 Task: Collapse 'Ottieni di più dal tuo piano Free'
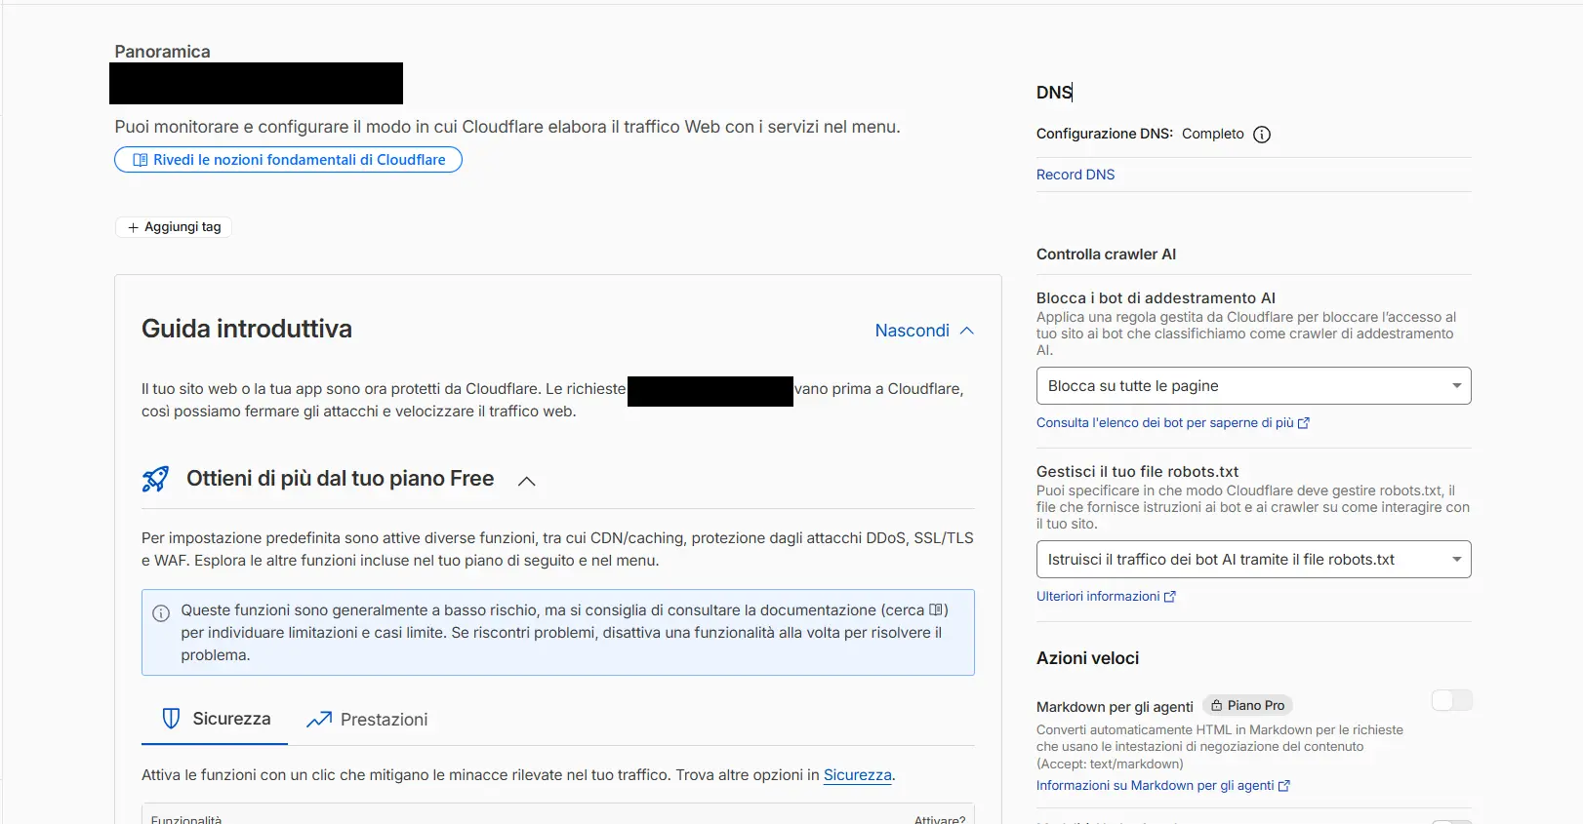(x=527, y=481)
